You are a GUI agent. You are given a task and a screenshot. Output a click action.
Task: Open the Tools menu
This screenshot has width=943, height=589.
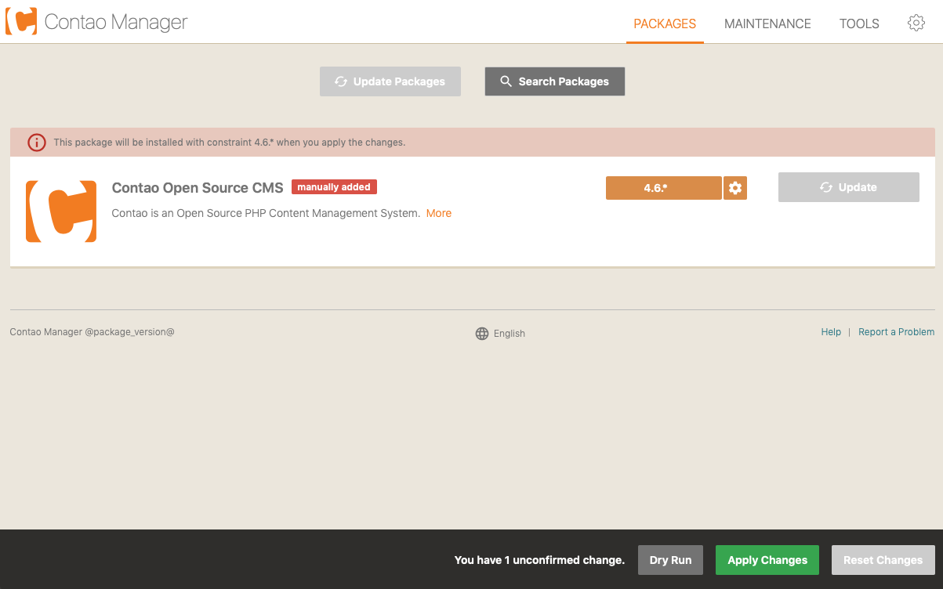859,23
